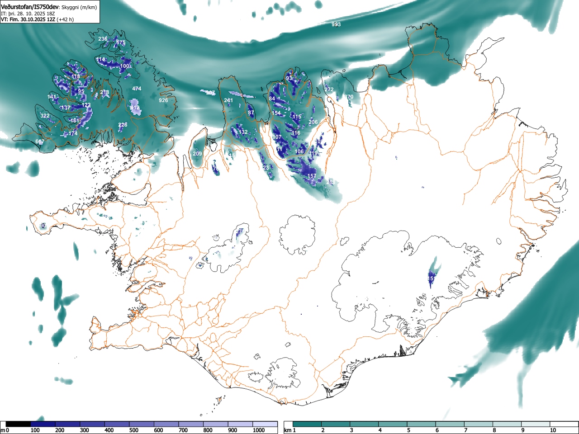Viewport: 579px width, 434px height.
Task: Click valid time 'VT: Fim. 30.10.2025 12Z (+42 h)'
Action: [37, 19]
